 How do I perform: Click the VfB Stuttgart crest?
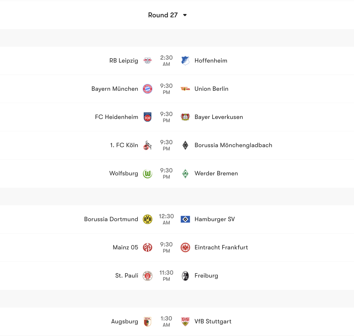[185, 321]
